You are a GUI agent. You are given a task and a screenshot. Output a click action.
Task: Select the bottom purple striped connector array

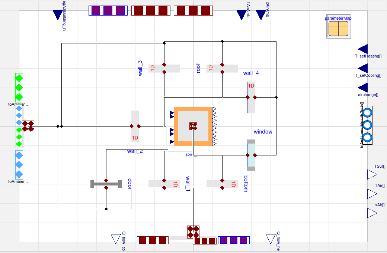(234, 240)
